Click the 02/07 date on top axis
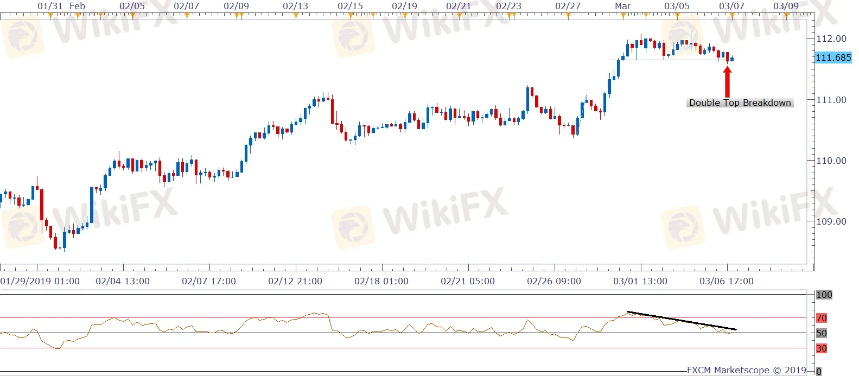859x376 pixels. pyautogui.click(x=187, y=6)
